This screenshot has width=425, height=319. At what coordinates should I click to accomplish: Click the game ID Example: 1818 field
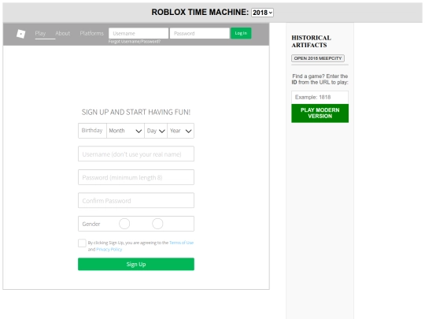point(320,97)
